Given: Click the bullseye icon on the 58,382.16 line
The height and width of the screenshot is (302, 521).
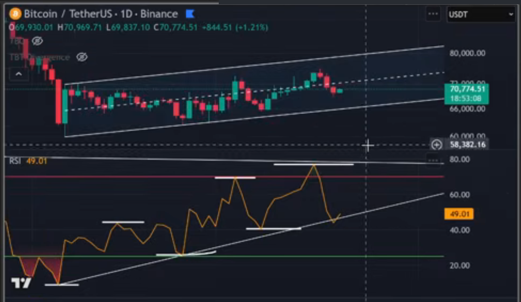Looking at the screenshot, I should pos(436,144).
